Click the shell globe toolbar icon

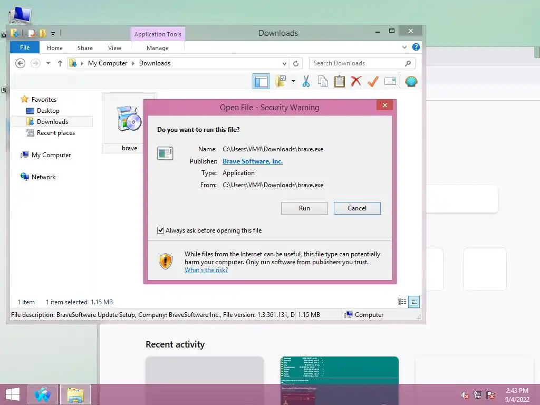411,82
